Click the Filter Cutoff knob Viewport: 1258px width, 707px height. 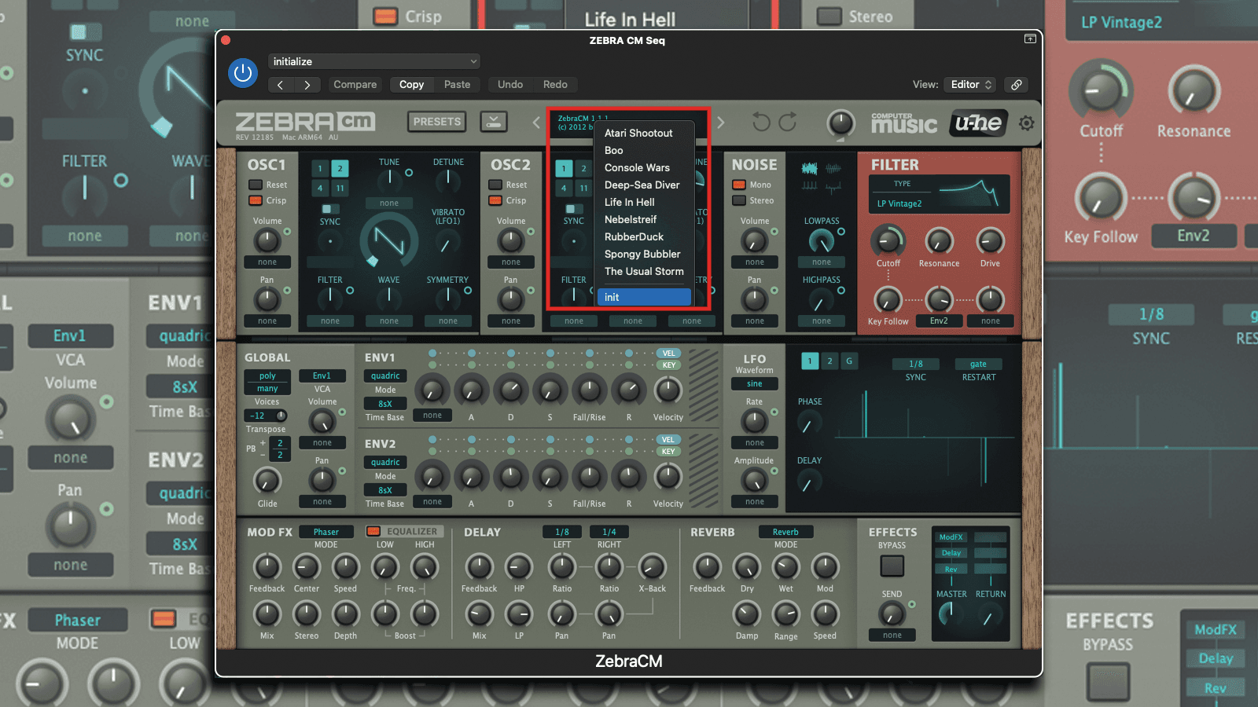(x=888, y=241)
